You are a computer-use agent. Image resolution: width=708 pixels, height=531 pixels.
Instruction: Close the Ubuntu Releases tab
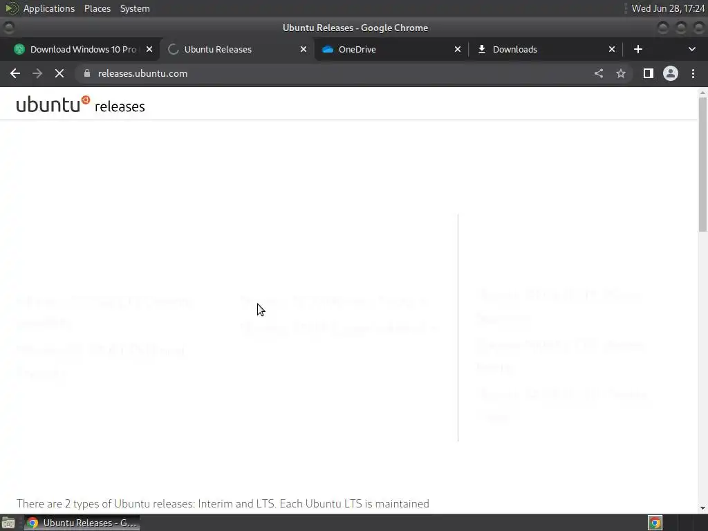pos(304,49)
